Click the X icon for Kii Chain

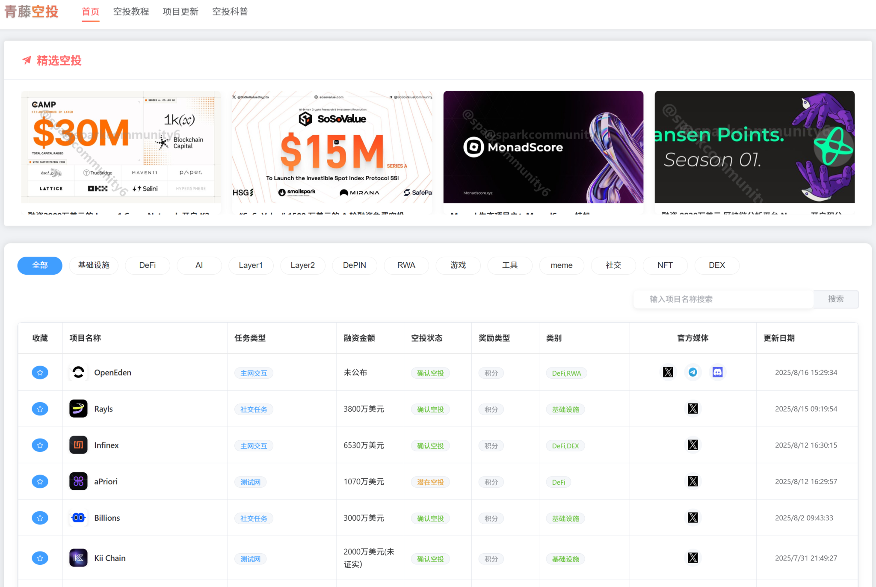[693, 558]
